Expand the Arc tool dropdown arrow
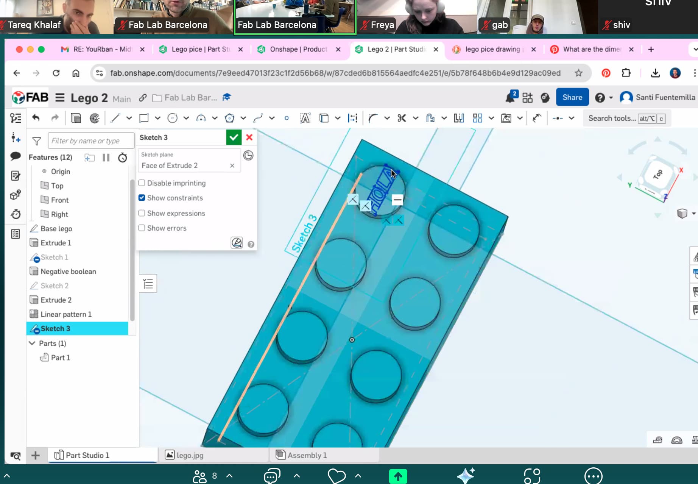698x484 pixels. click(215, 118)
